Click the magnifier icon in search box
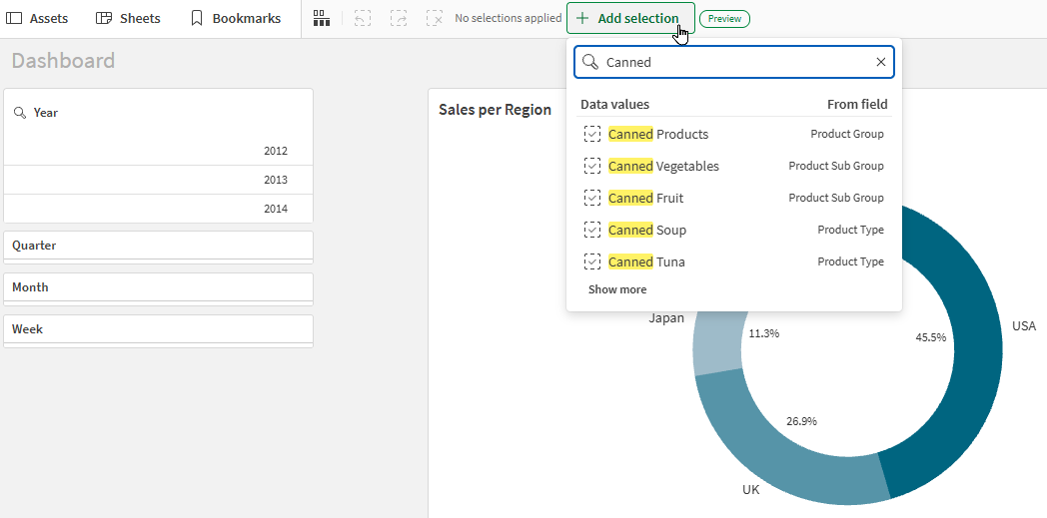This screenshot has height=518, width=1047. (590, 62)
